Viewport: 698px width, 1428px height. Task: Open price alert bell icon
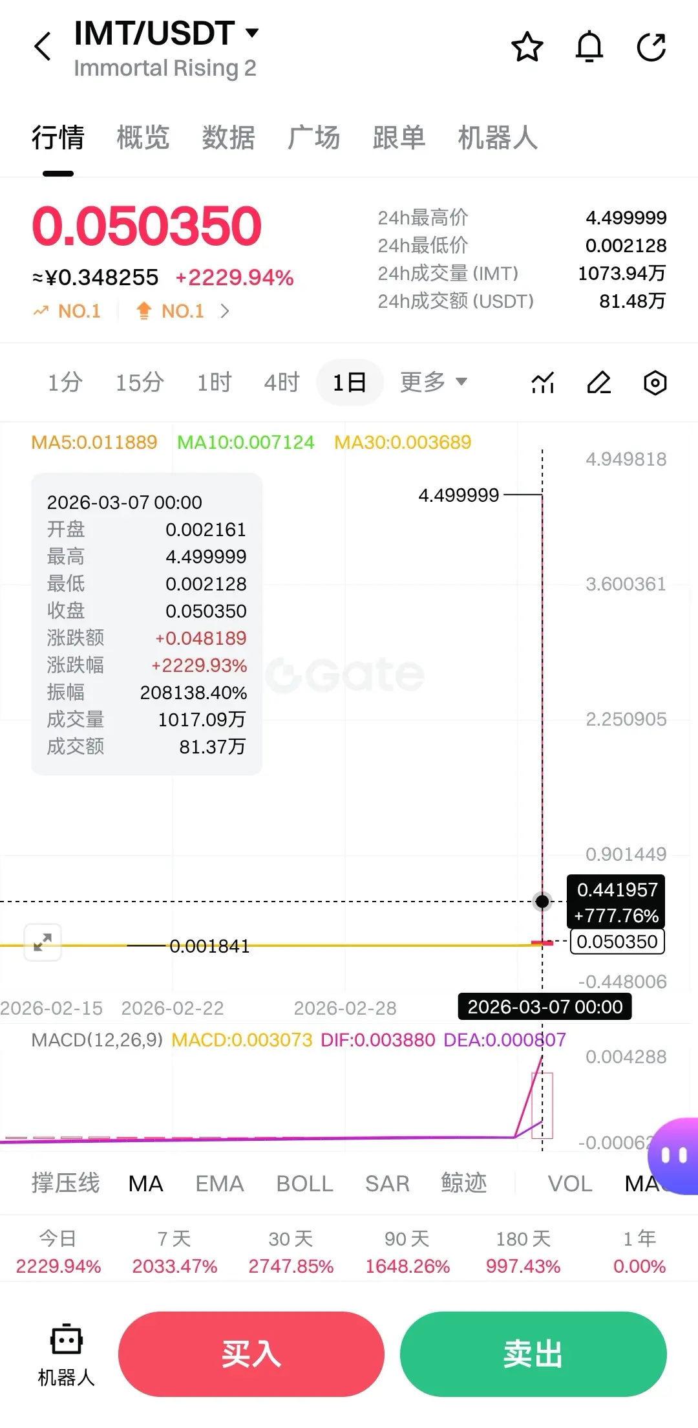click(x=589, y=47)
